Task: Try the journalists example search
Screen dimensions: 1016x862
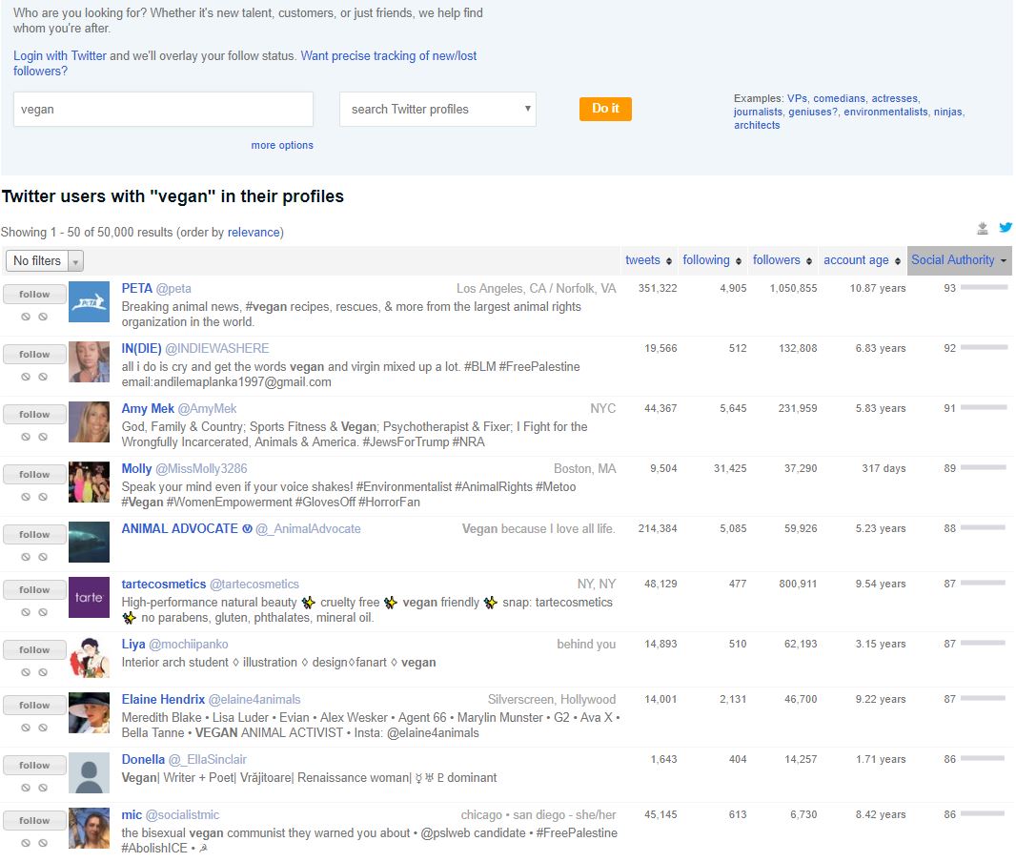Action: click(x=758, y=112)
